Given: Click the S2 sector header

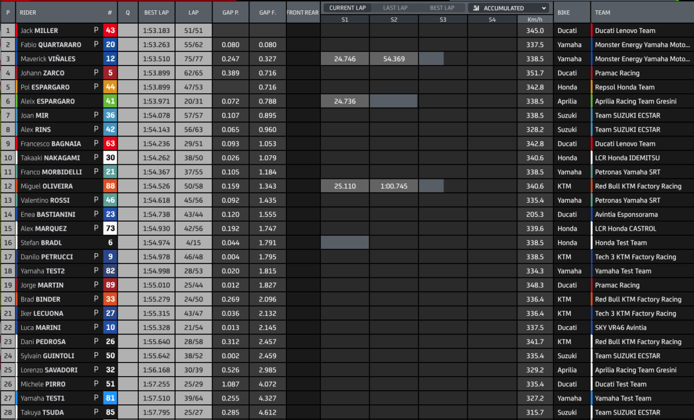Looking at the screenshot, I should (394, 20).
